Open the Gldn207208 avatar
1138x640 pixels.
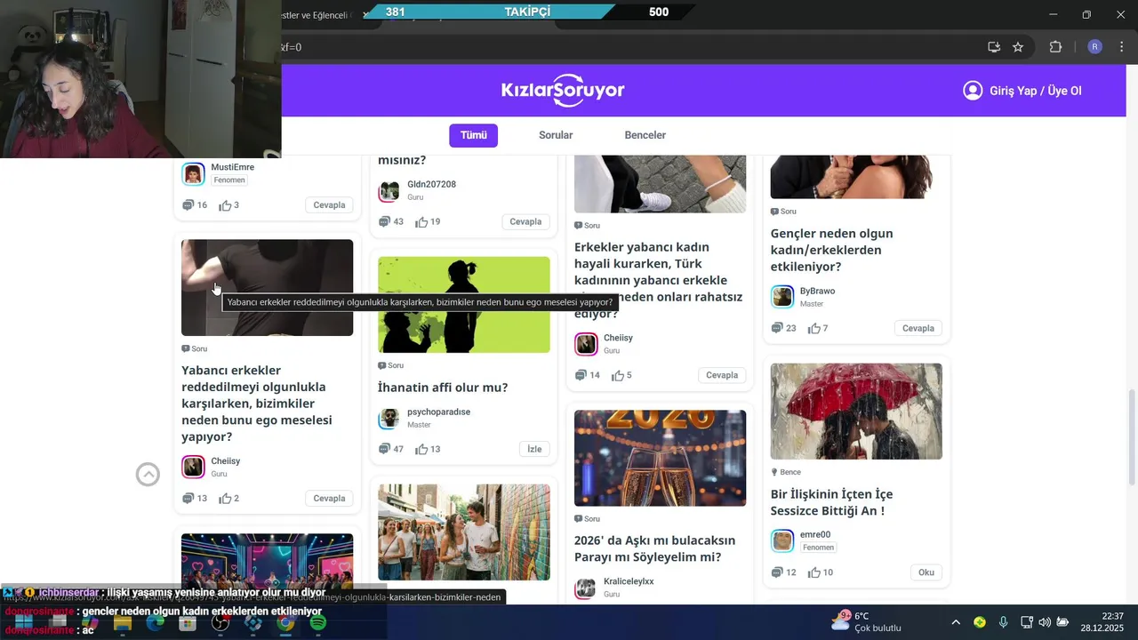[389, 190]
